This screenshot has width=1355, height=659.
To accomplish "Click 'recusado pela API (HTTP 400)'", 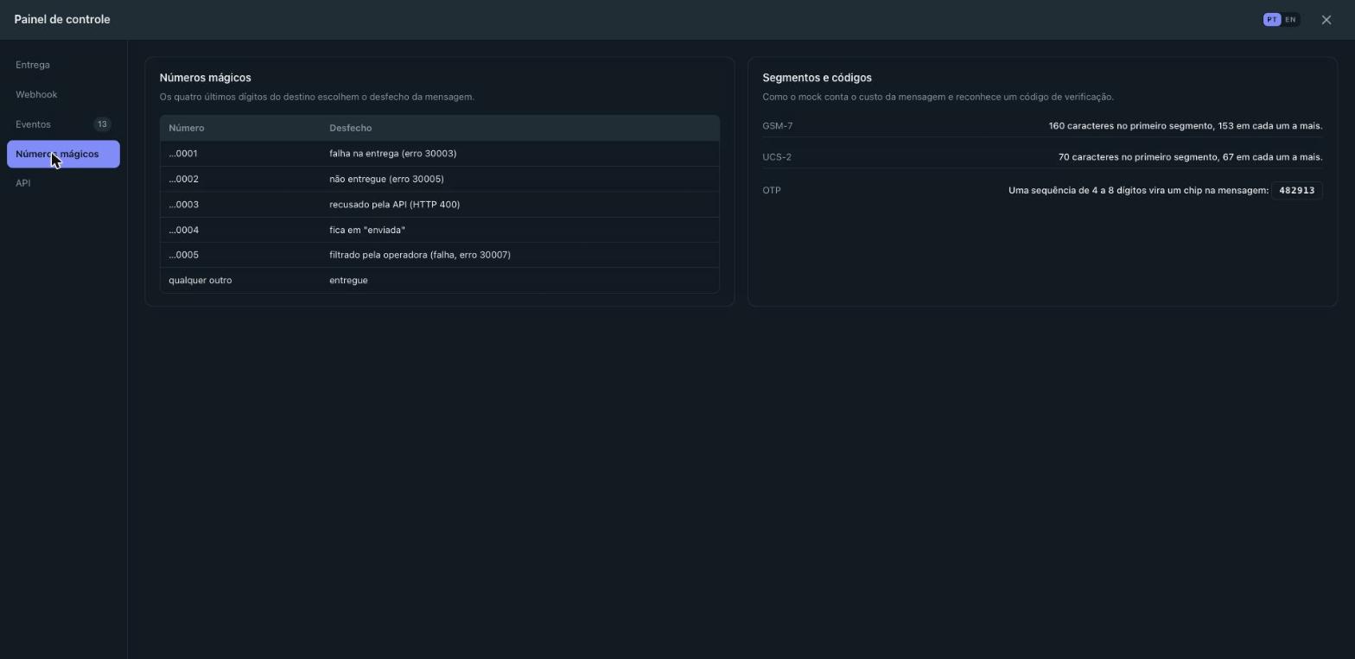I will (395, 205).
